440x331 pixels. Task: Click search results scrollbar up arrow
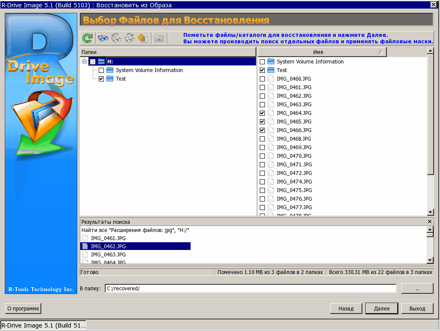(430, 229)
